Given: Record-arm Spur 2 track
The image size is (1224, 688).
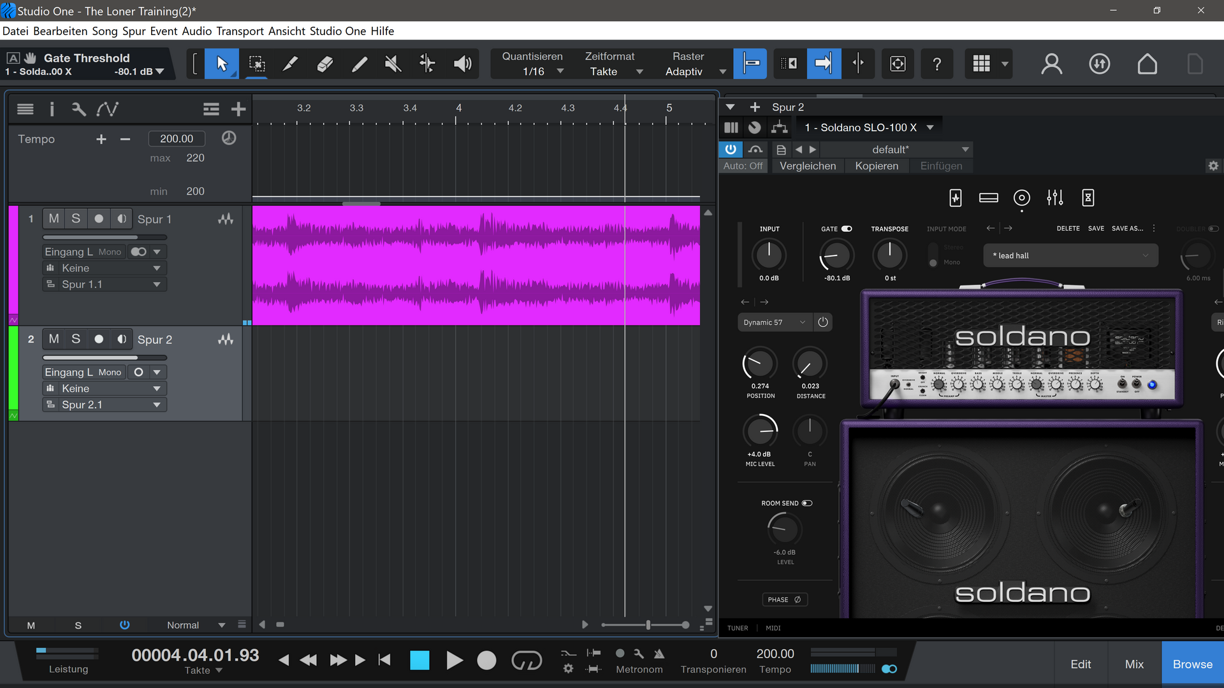Looking at the screenshot, I should coord(99,340).
